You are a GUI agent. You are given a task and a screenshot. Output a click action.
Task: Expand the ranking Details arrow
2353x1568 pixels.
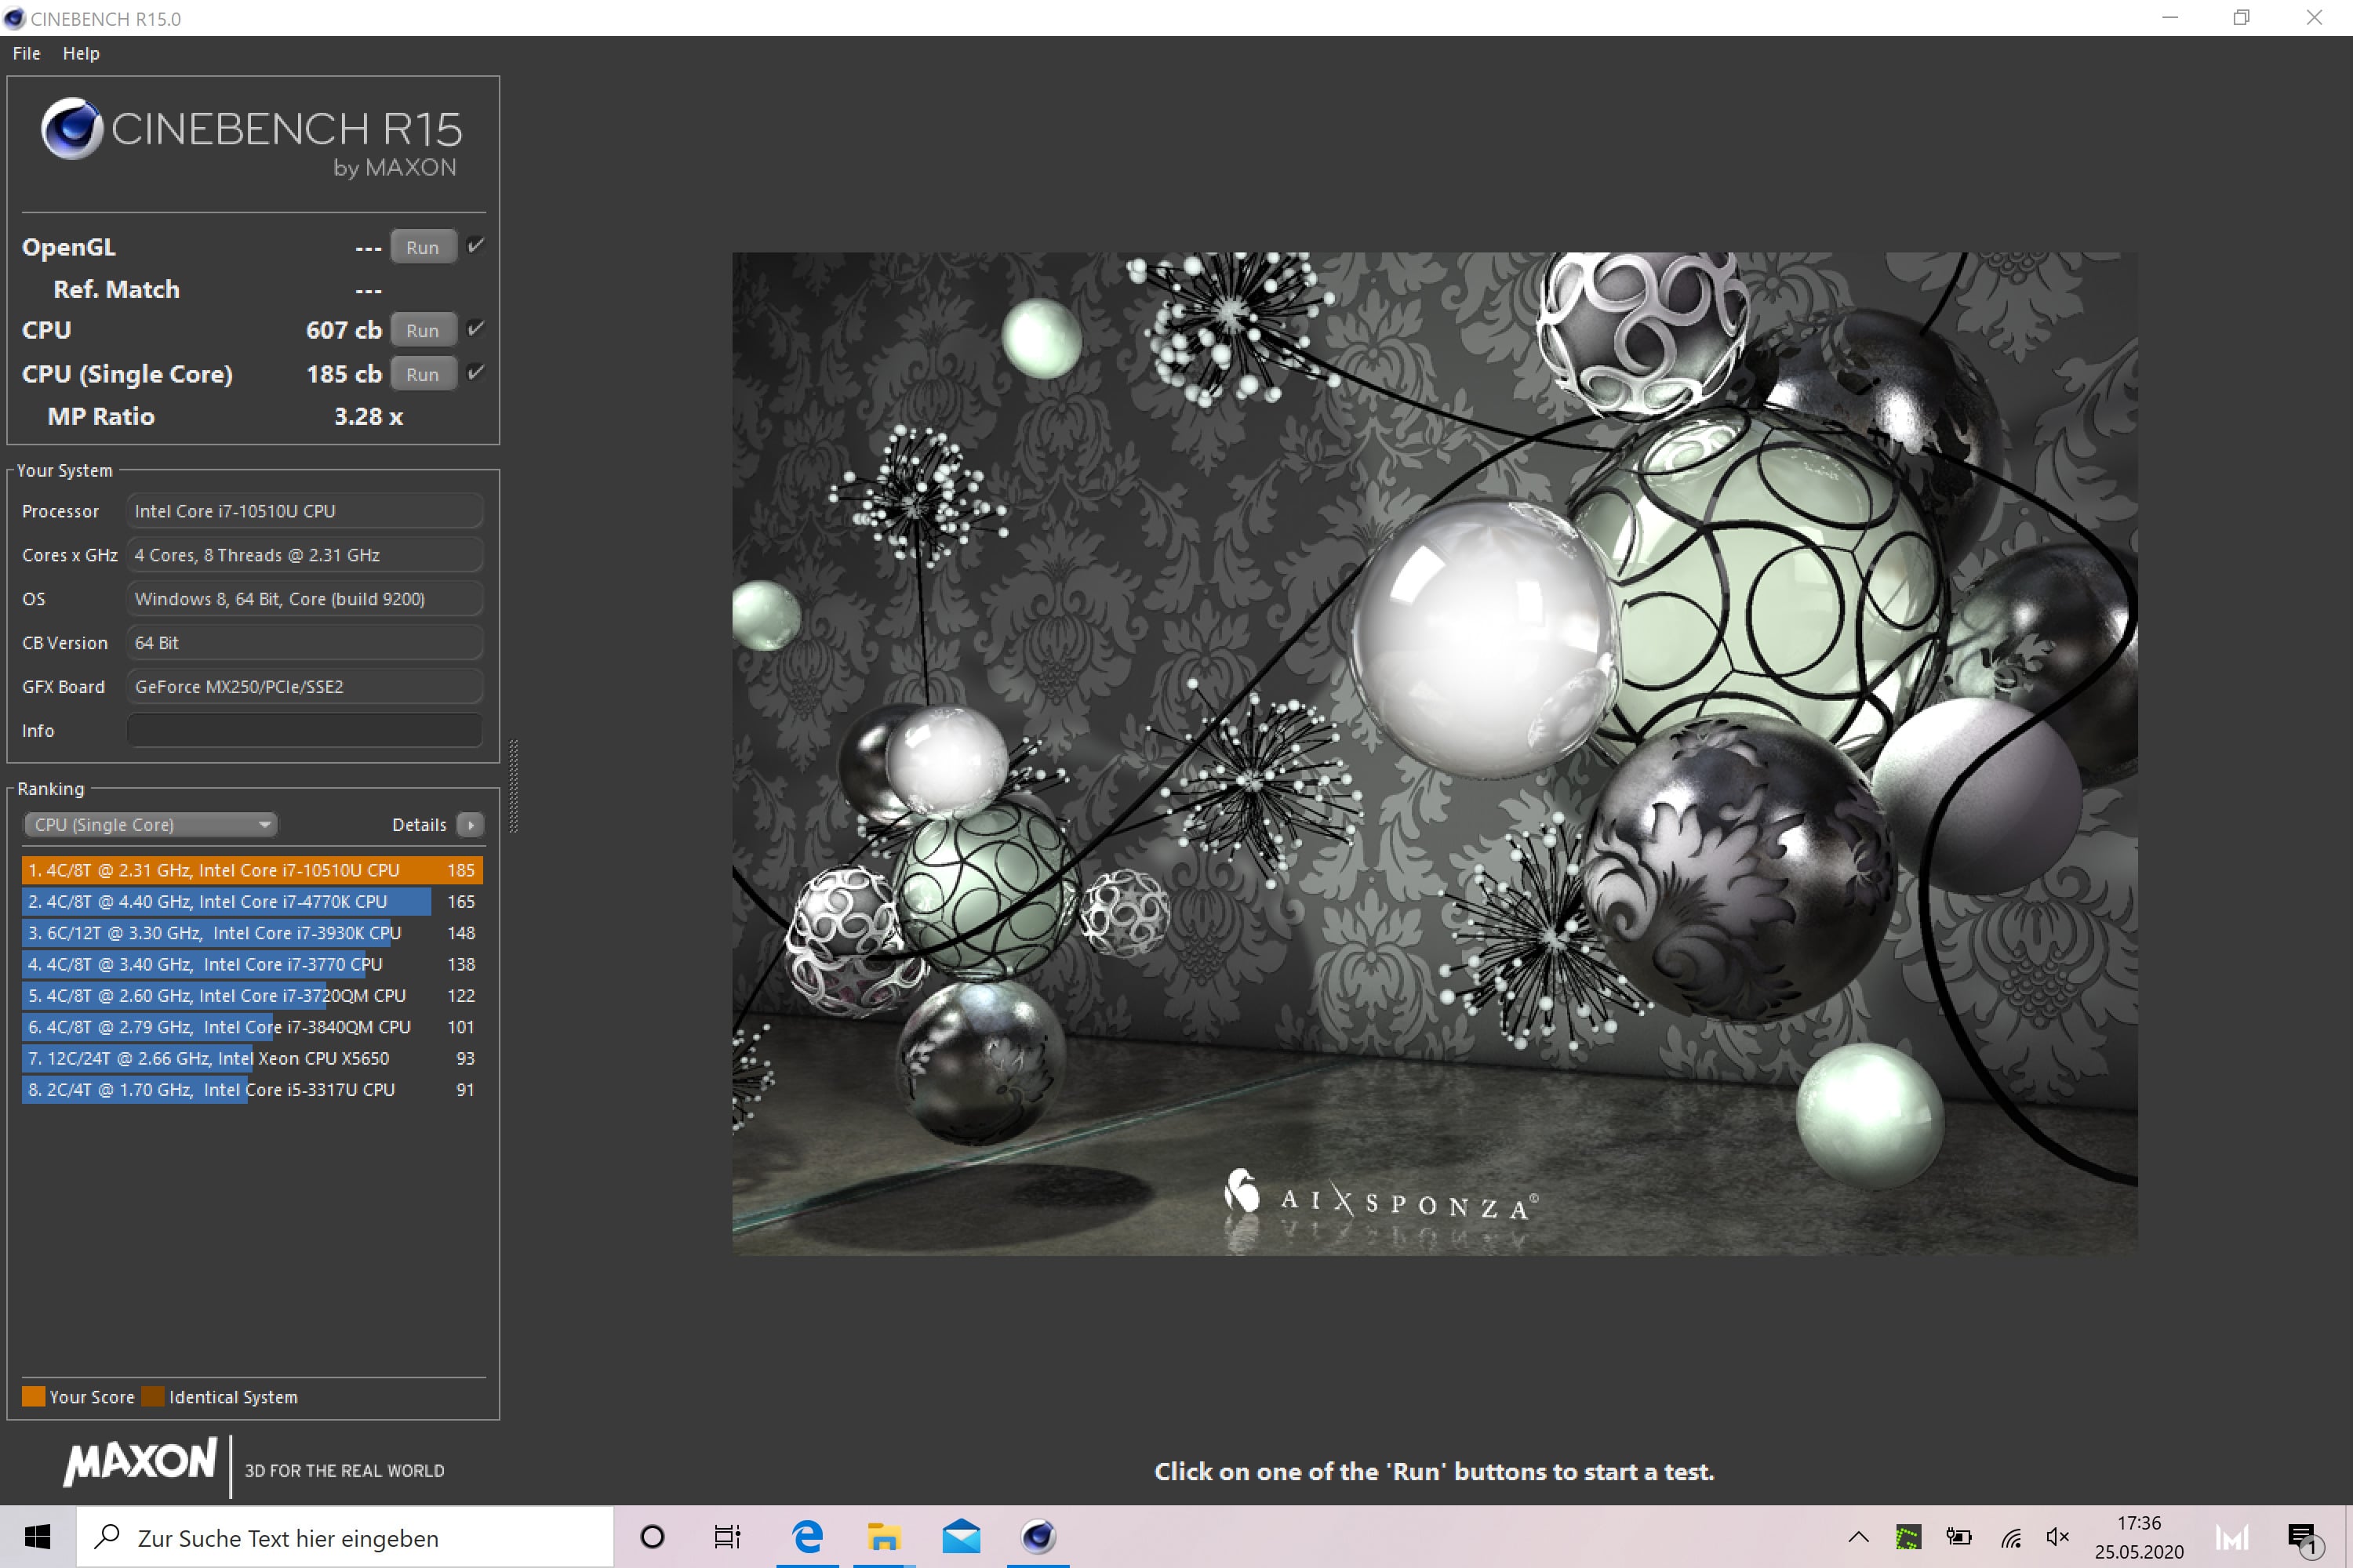(470, 825)
